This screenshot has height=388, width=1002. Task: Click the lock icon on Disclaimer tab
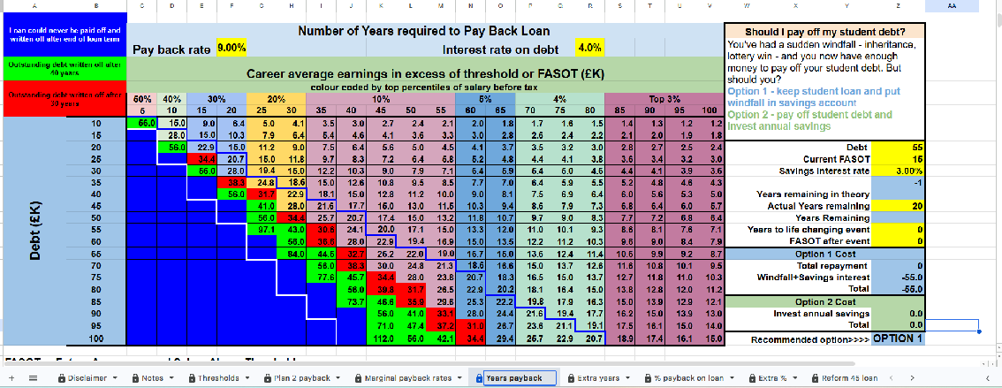coord(61,377)
